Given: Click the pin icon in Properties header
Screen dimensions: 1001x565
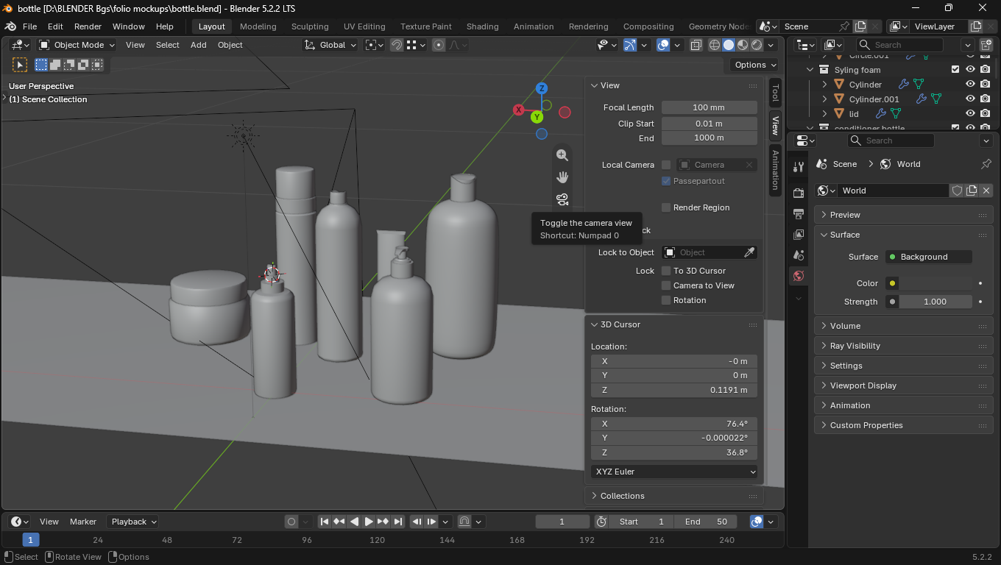Looking at the screenshot, I should tap(986, 164).
